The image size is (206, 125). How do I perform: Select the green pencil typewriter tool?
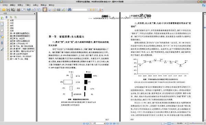[x=63, y=10]
